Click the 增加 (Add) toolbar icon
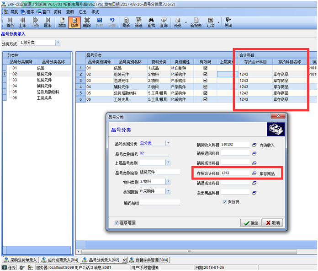The width and height of the screenshot is (318, 271). click(62, 22)
